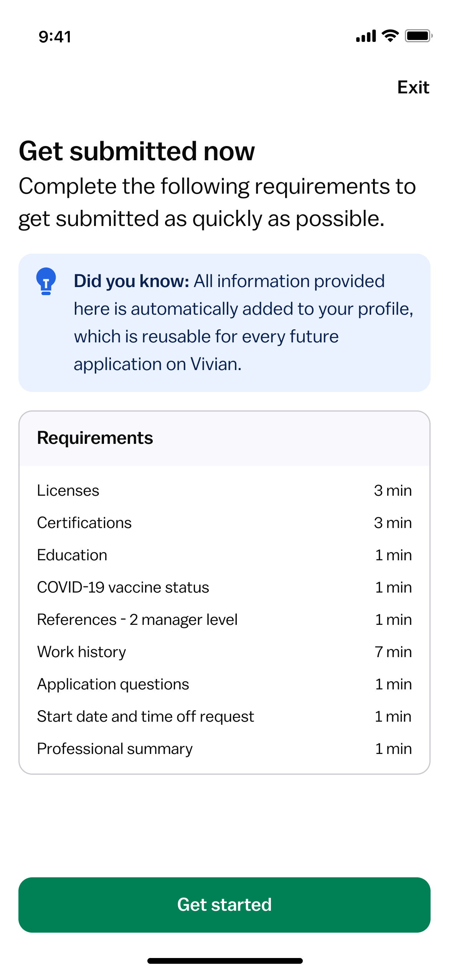
Task: Open Application questions row
Action: coord(225,684)
